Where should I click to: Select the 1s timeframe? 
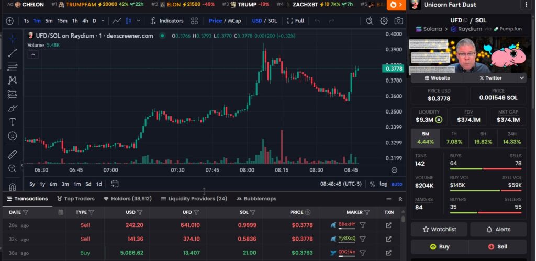(x=26, y=21)
